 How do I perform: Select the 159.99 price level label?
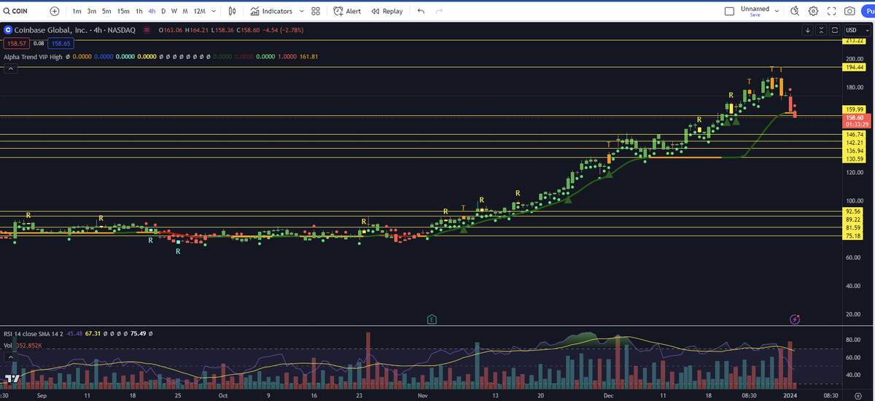pyautogui.click(x=854, y=109)
